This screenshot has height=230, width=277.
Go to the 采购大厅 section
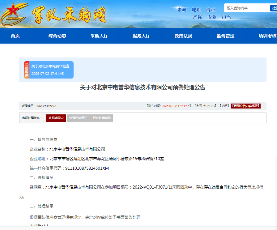[99, 36]
